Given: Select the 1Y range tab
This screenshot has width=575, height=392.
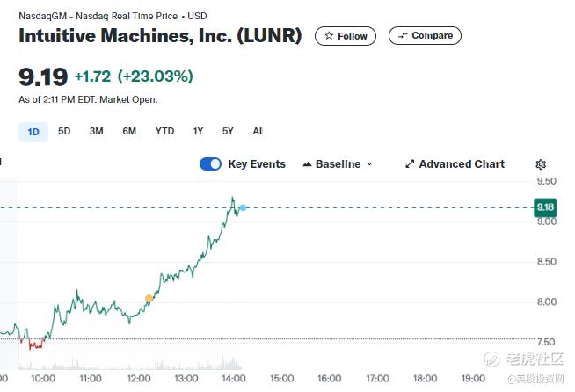Looking at the screenshot, I should pos(198,131).
